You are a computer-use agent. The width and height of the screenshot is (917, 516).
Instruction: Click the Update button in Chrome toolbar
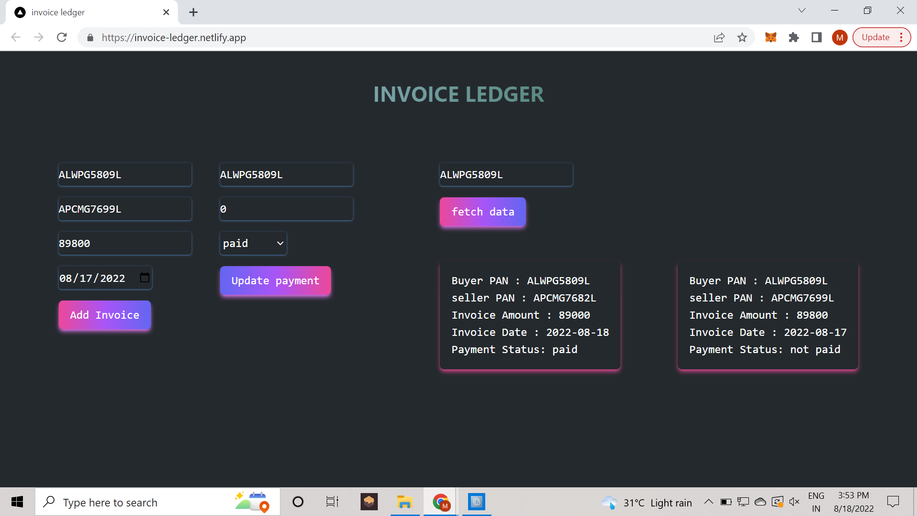(x=875, y=37)
